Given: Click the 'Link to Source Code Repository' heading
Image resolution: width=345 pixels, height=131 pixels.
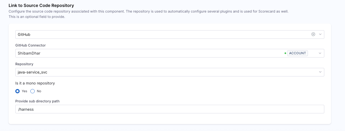Looking at the screenshot, I should [x=41, y=5].
